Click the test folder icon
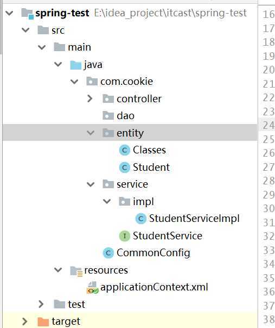Image resolution: width=275 pixels, height=328 pixels. click(59, 304)
